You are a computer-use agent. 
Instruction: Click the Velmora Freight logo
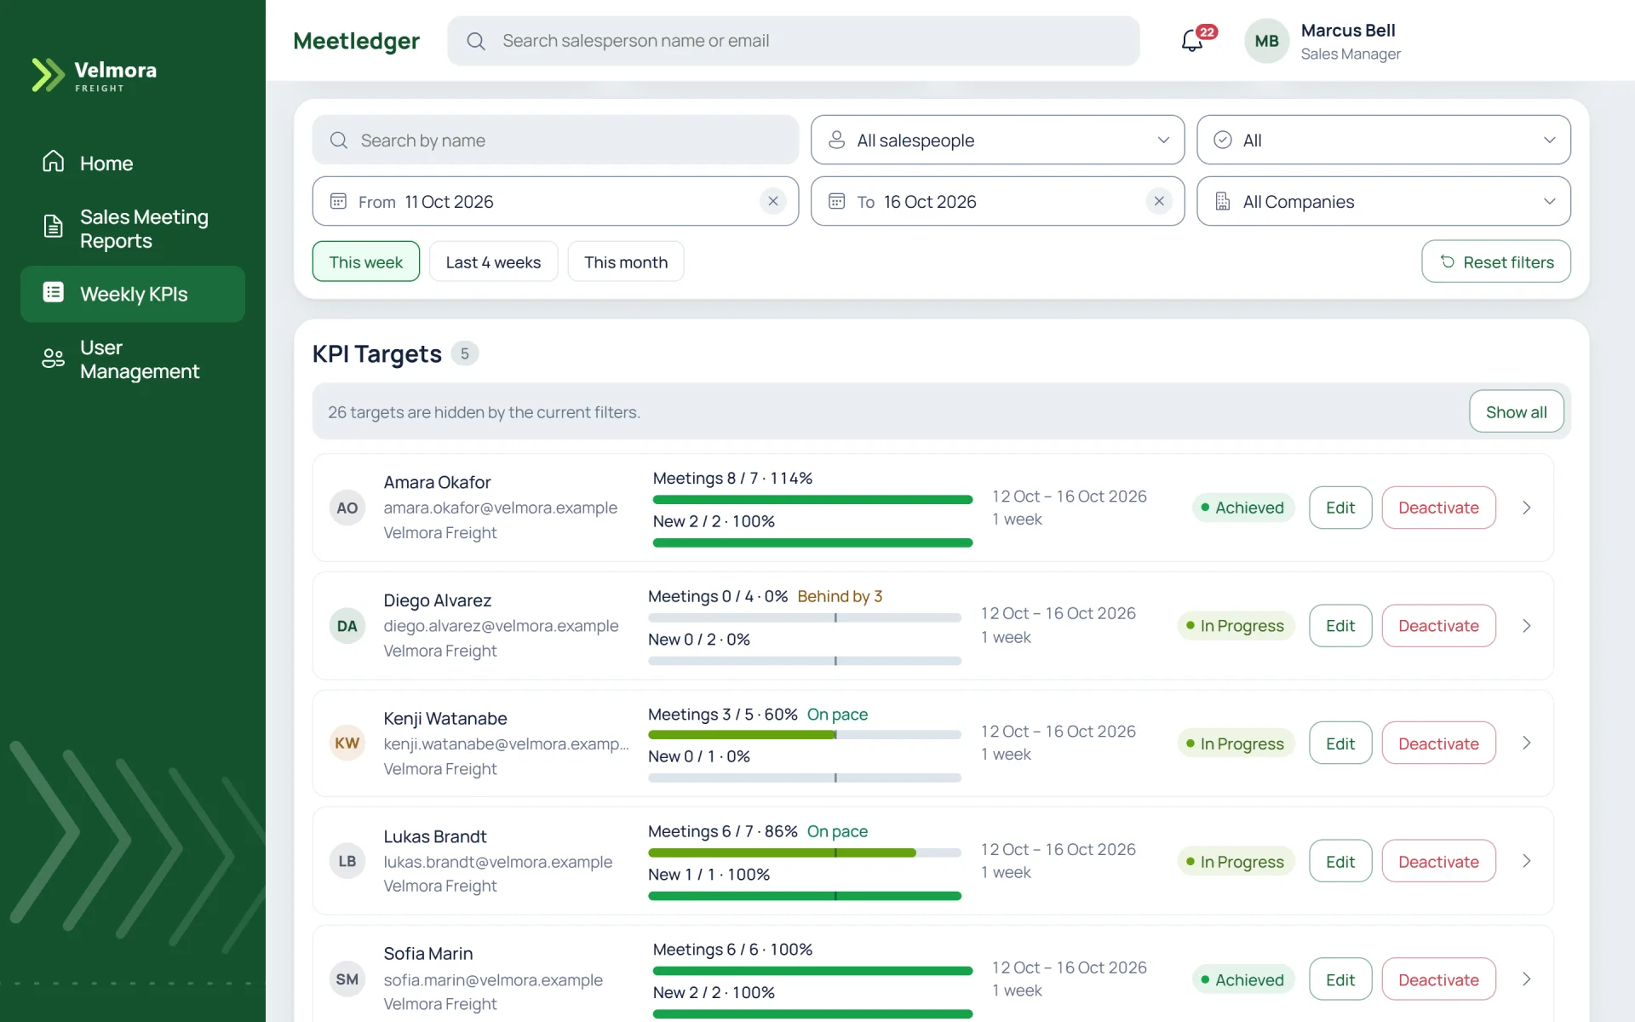pos(94,75)
